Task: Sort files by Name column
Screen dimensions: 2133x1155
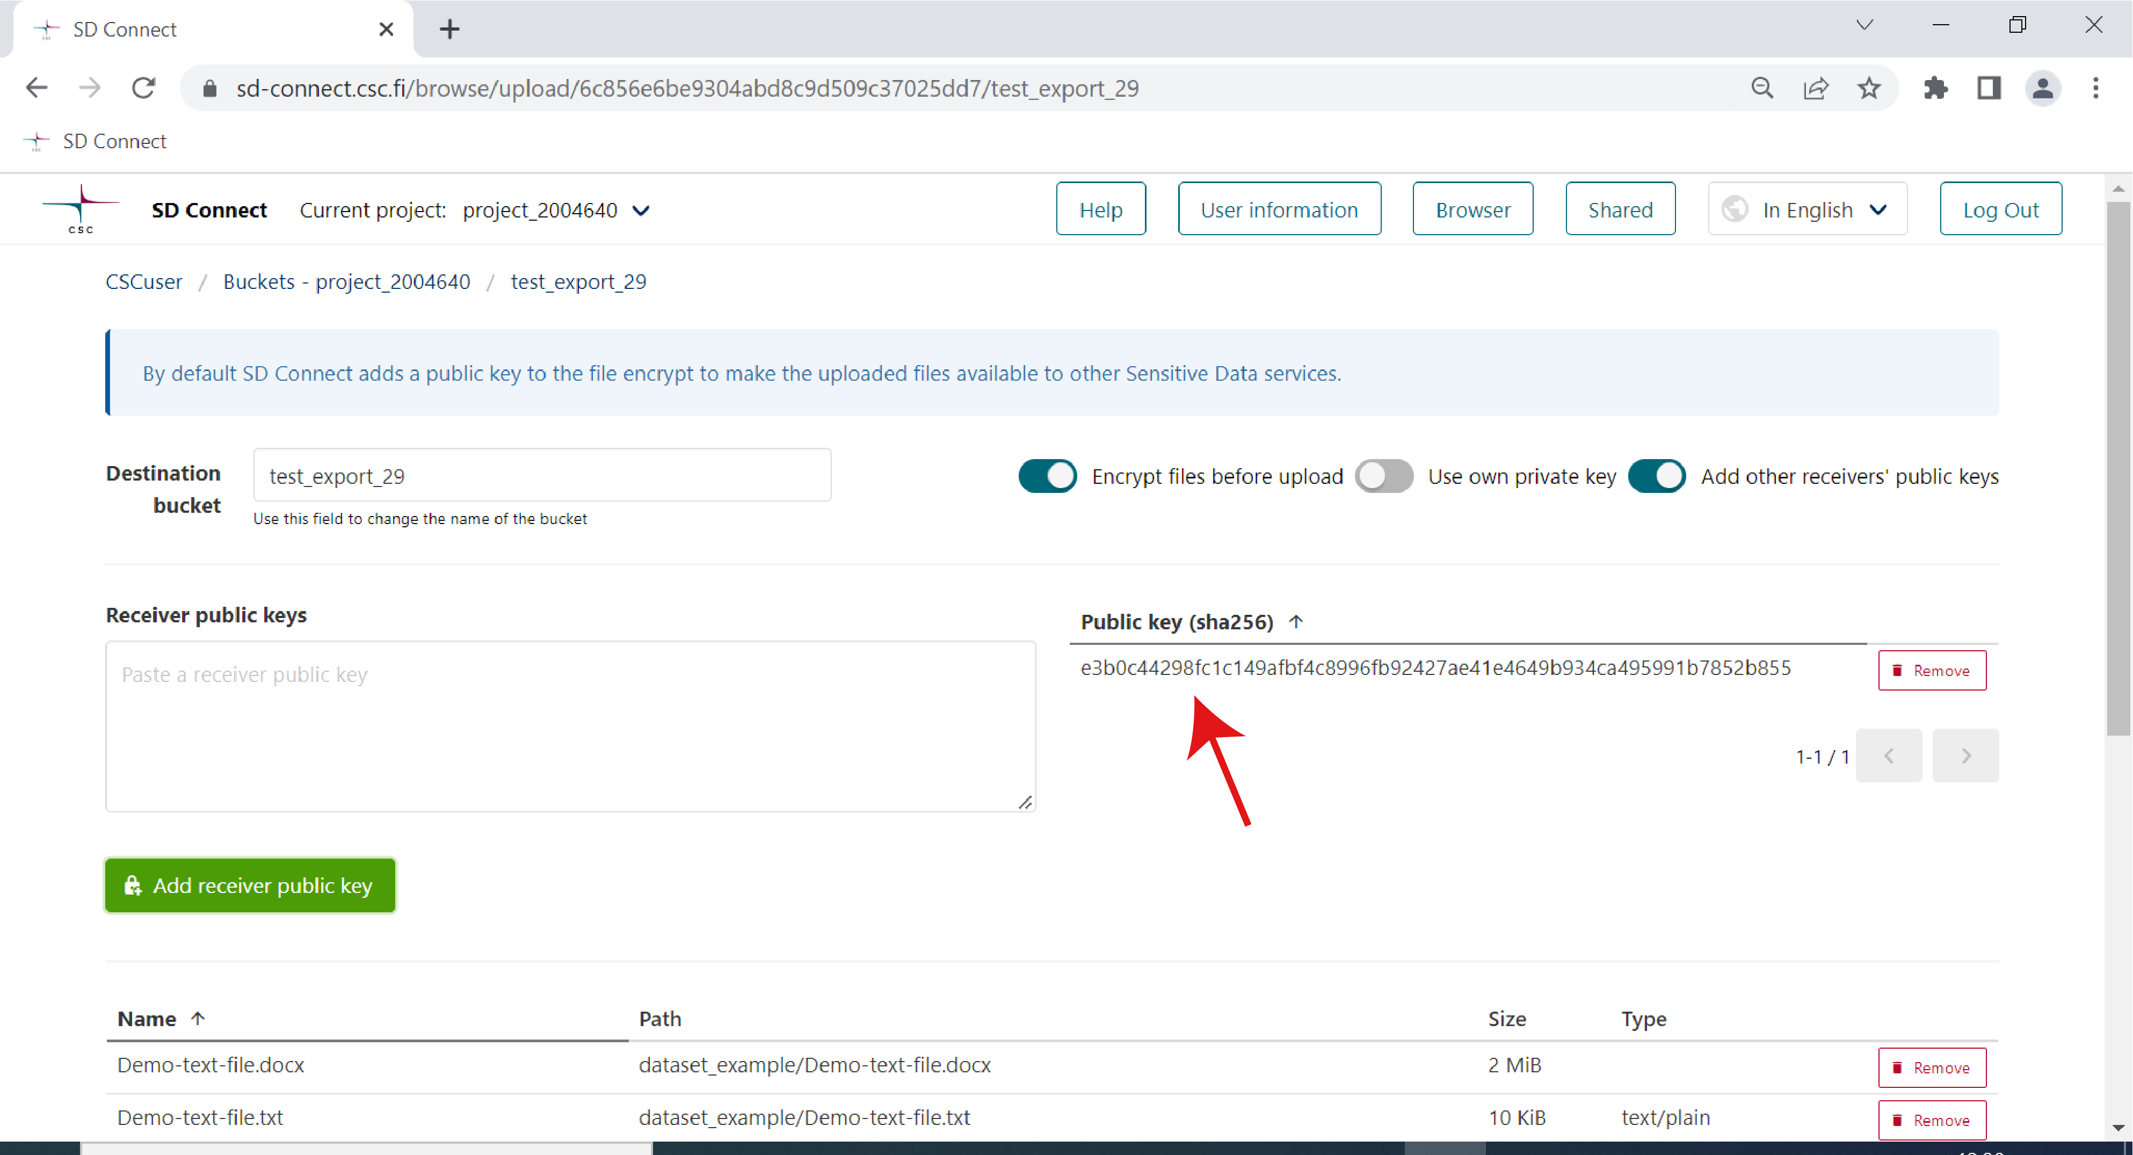Action: 162,1019
